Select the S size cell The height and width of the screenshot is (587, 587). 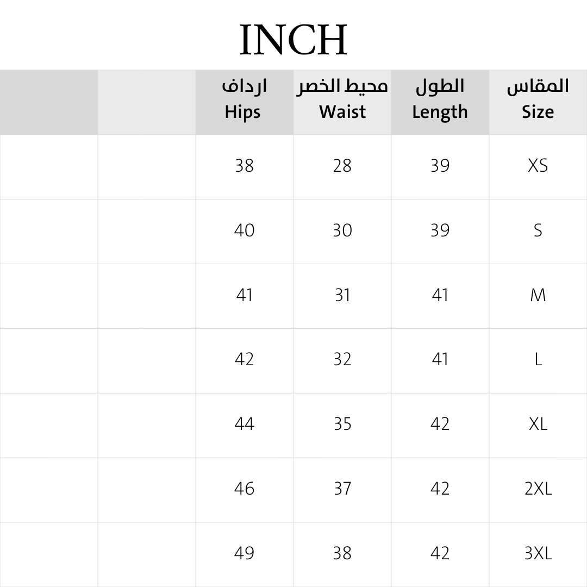tap(538, 230)
